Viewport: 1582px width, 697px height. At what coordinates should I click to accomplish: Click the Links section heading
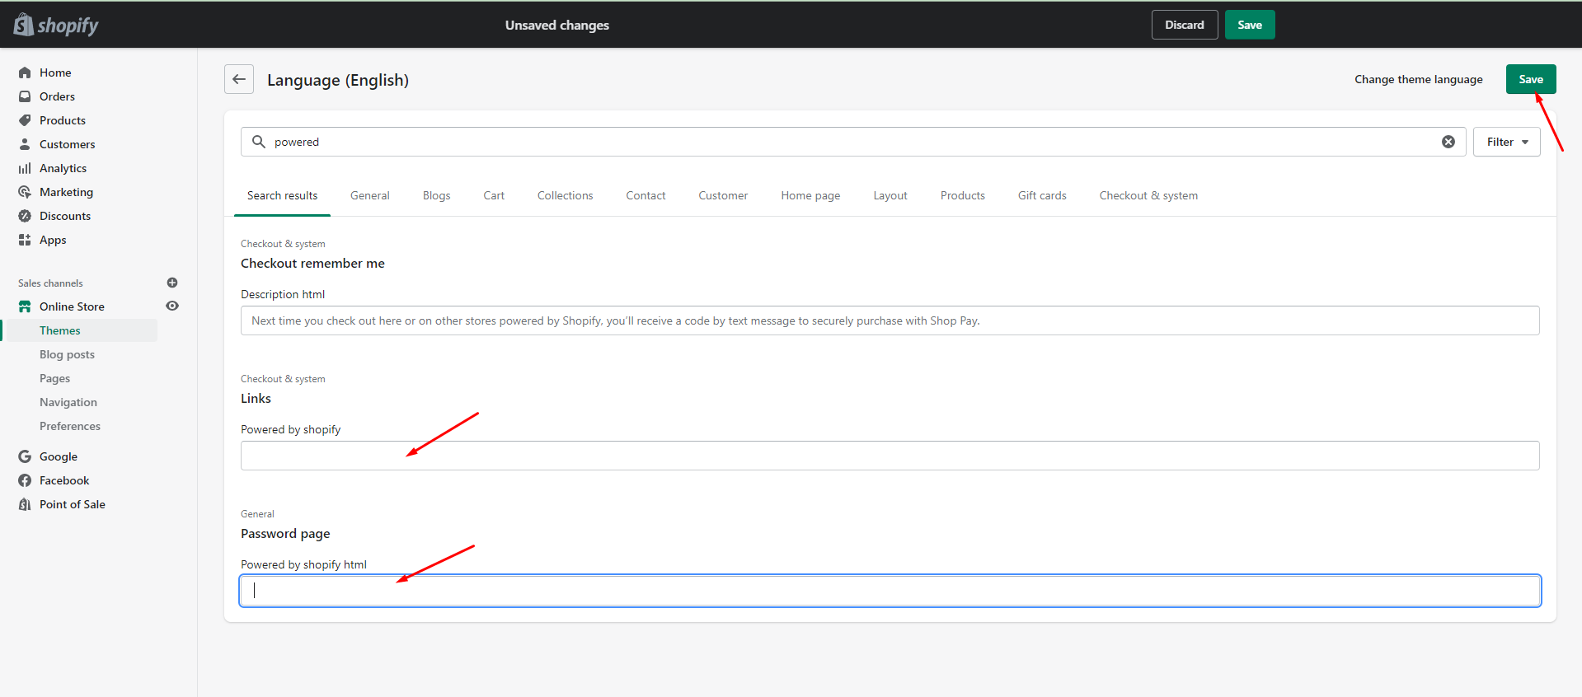[x=256, y=399]
